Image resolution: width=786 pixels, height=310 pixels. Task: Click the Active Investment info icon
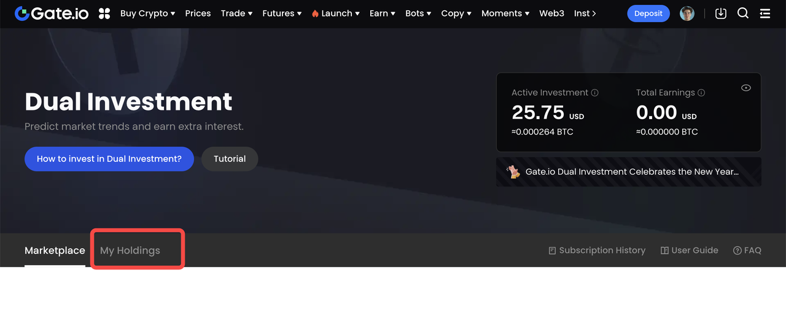point(594,93)
